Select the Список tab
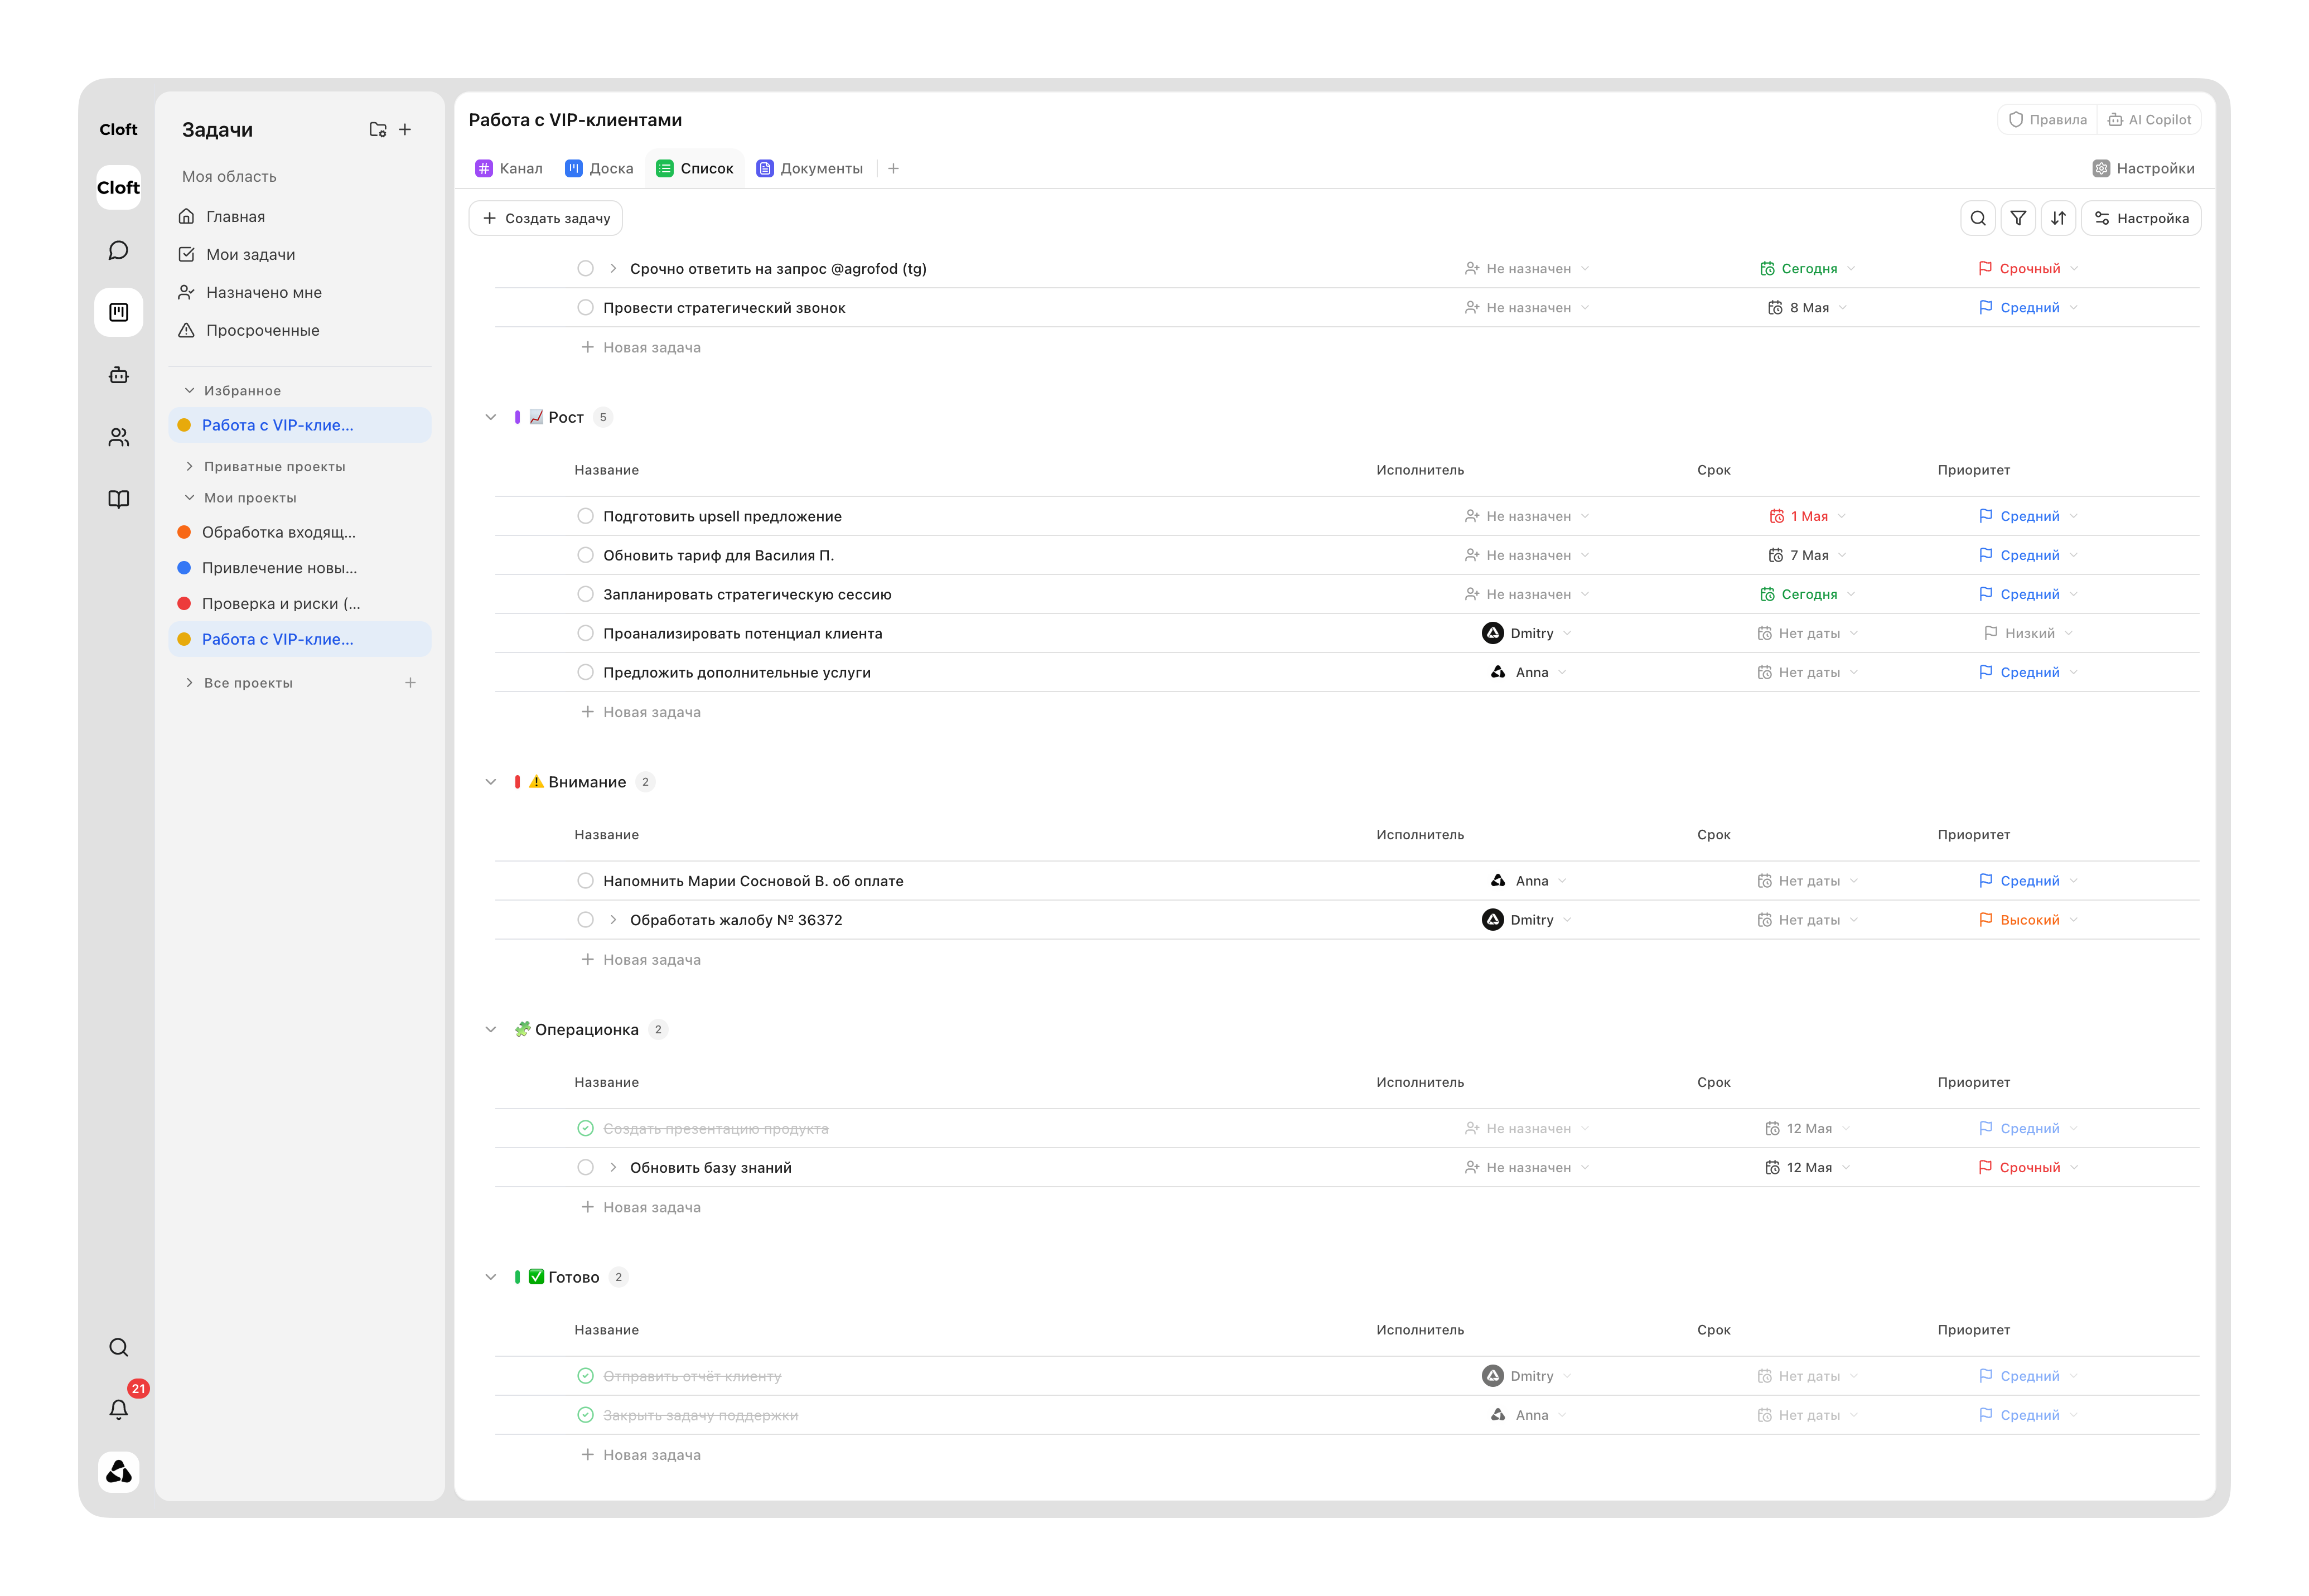 694,168
